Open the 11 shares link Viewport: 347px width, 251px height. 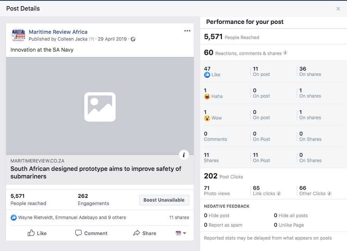tap(179, 218)
